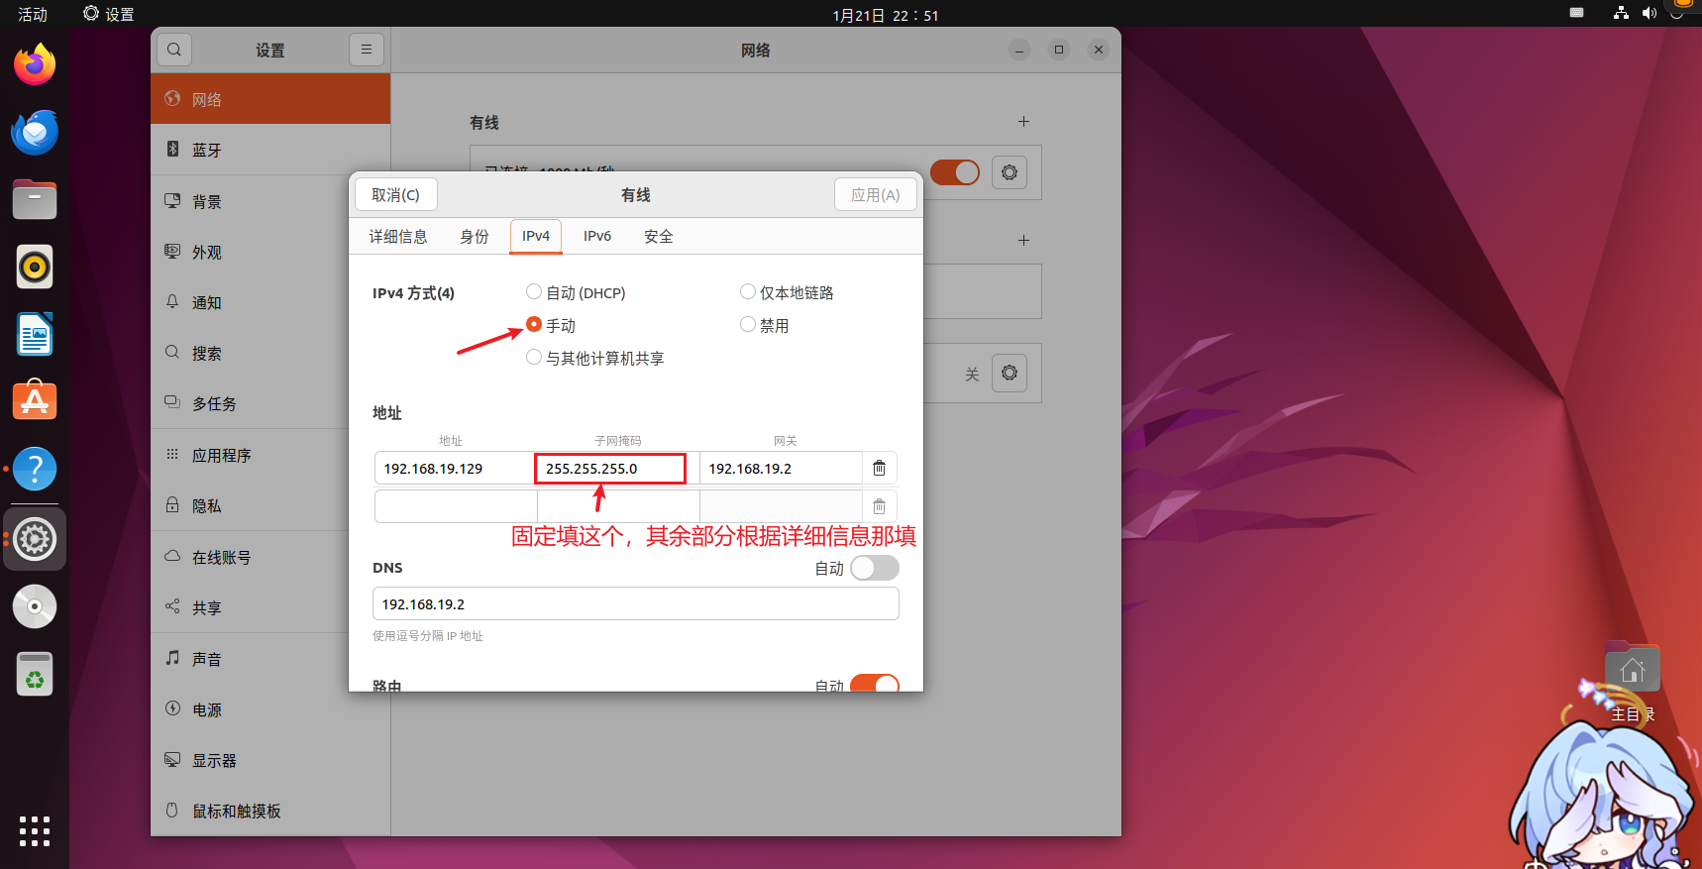Launch Firefox from the dock
Viewport: 1702px width, 869px height.
click(x=35, y=65)
